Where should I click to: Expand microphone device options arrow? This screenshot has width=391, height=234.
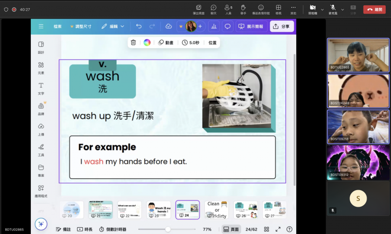point(343,10)
